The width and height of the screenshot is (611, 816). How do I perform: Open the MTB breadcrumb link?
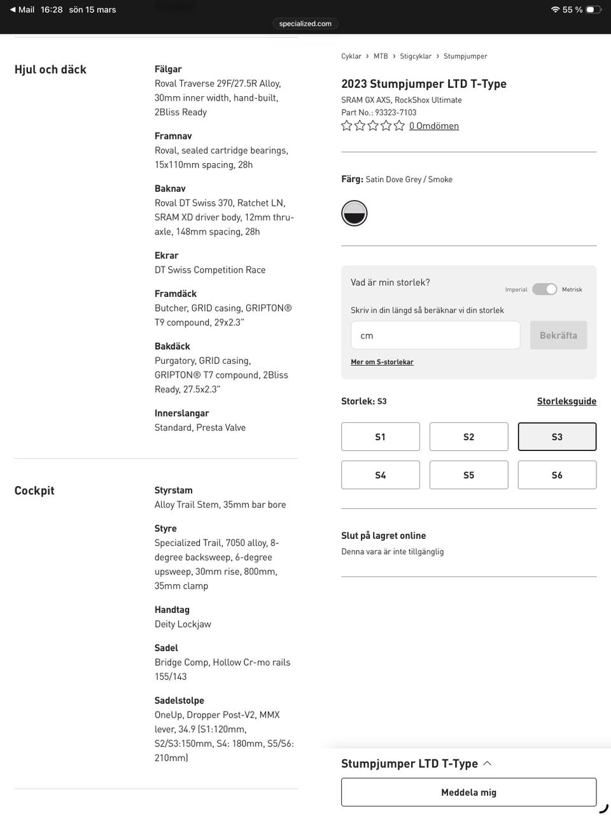pos(381,56)
